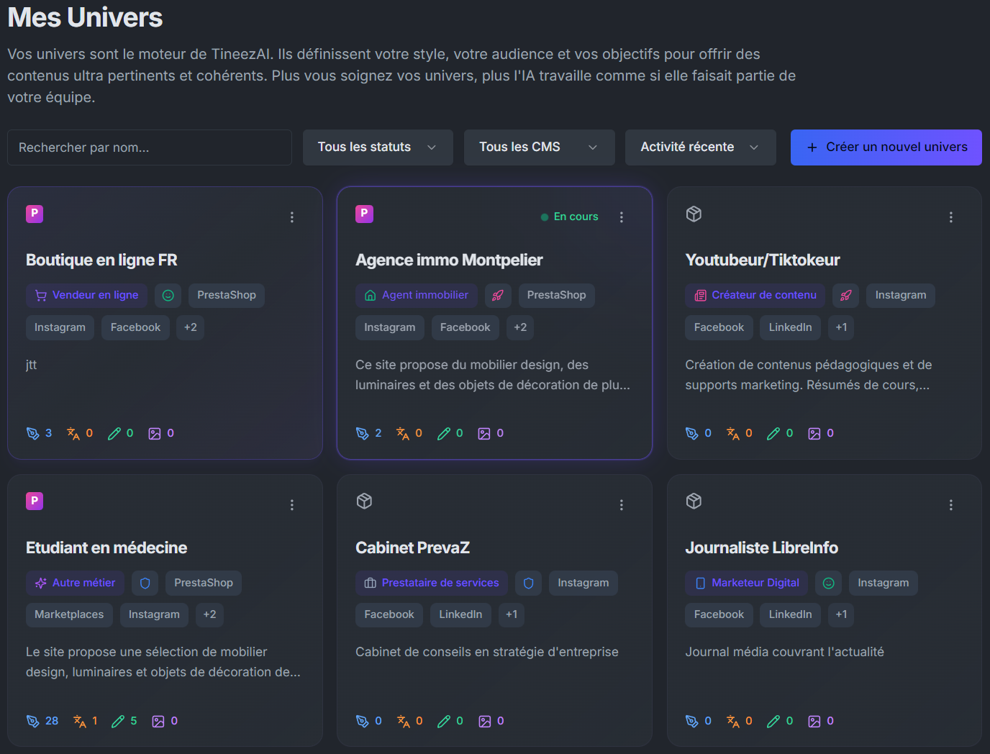The width and height of the screenshot is (990, 754).
Task: Click the Créer un nouvel univers button
Action: [x=886, y=147]
